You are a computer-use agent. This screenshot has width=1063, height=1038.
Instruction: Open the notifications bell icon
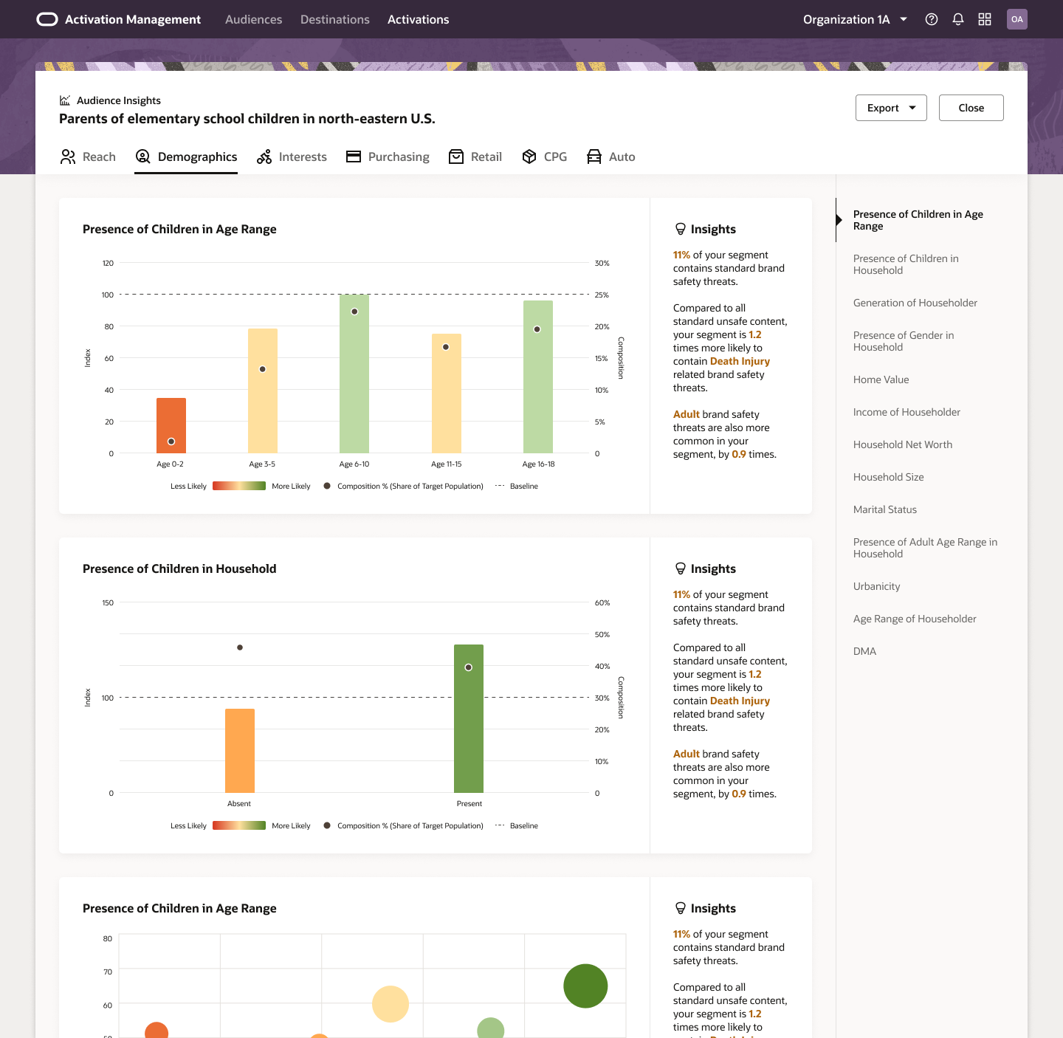tap(958, 19)
